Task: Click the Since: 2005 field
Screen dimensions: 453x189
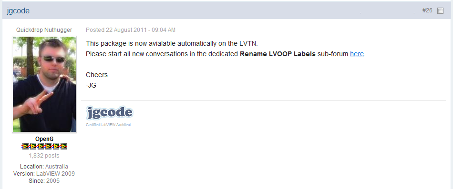Action: [x=44, y=181]
